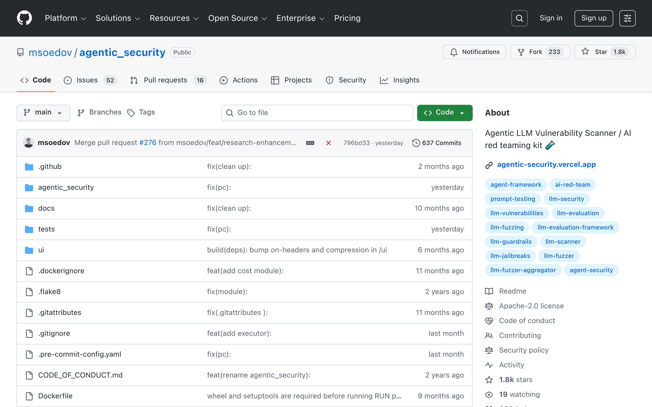Open the tests folder
The width and height of the screenshot is (652, 407).
[x=46, y=229]
